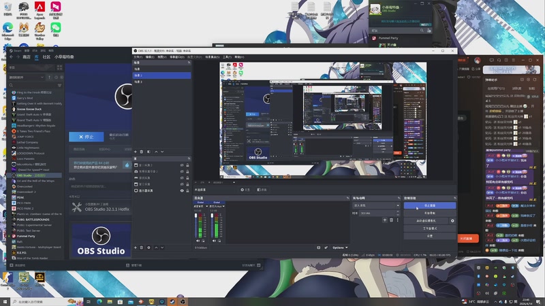Viewport: 545px width, 306px height.
Task: Mute the second mixer audio channel
Action: pyautogui.click(x=214, y=241)
